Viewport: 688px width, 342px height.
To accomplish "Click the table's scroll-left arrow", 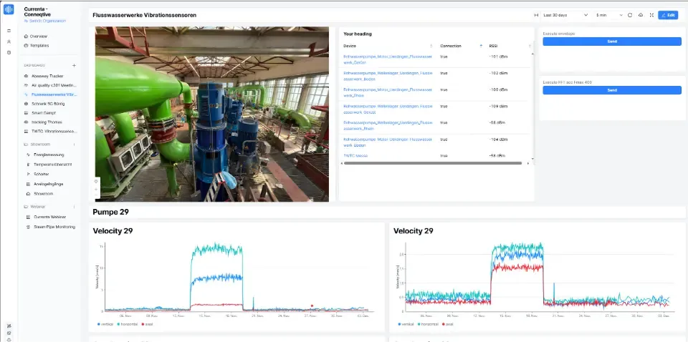I will (341, 163).
